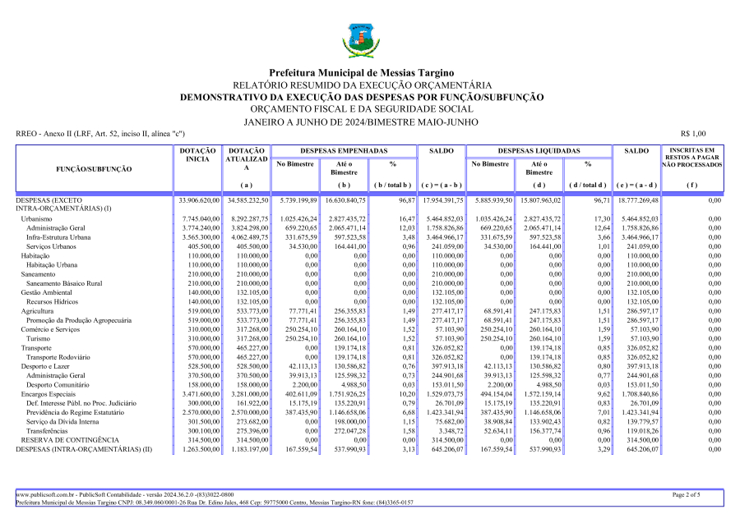
Task: Select the INSCRITAS EM RESTOS A PAGAR header
Action: pyautogui.click(x=691, y=158)
